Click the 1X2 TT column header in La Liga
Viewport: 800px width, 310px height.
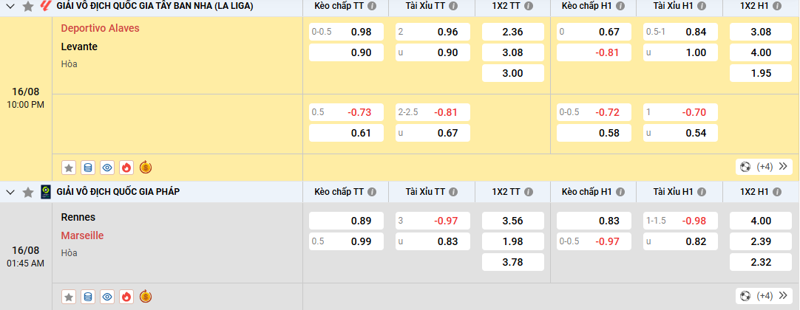click(x=505, y=6)
